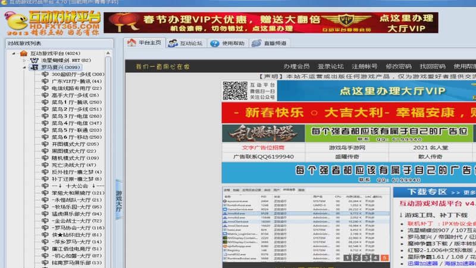Select -萍乡罗马-大厅 (14) room
The width and height of the screenshot is (476, 268).
77,242
